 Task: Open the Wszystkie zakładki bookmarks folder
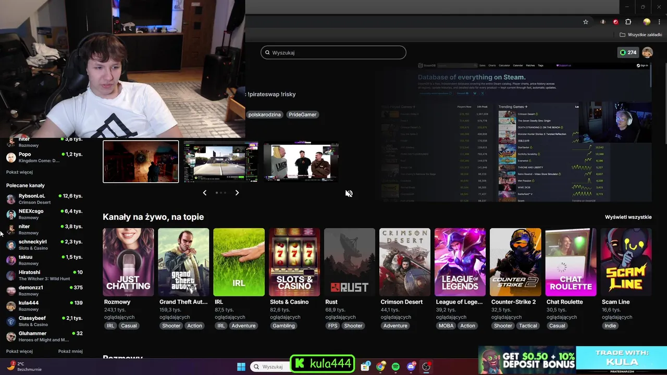point(641,35)
